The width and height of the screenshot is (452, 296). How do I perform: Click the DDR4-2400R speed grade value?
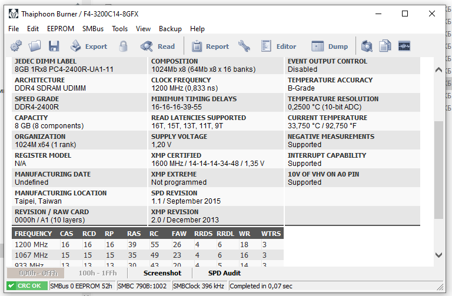click(36, 107)
